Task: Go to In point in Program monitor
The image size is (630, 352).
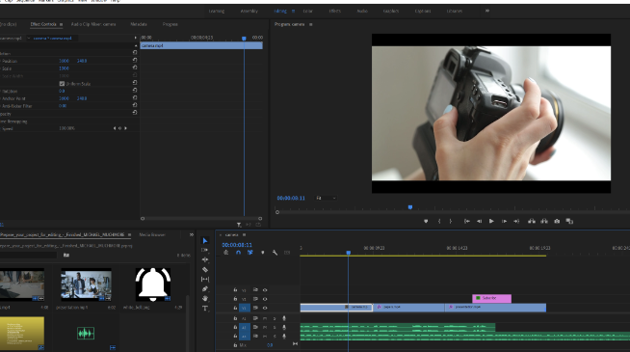Action: 466,221
